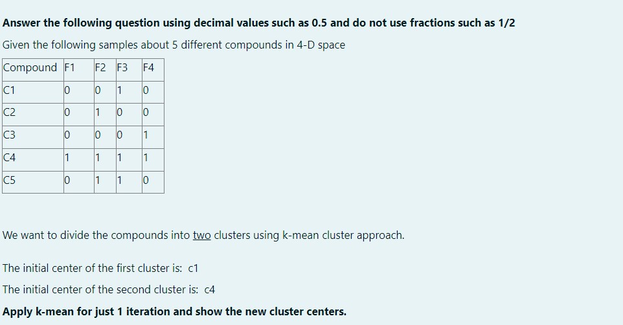Click the underlined word two

pos(201,235)
